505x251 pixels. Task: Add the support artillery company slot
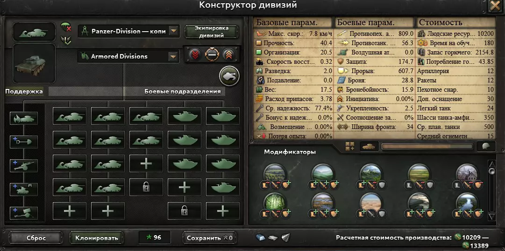(x=24, y=166)
